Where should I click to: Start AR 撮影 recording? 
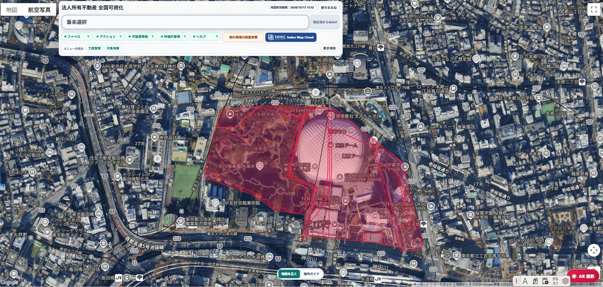[583, 276]
